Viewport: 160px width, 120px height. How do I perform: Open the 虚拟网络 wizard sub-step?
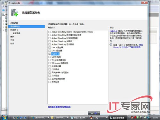[16, 33]
